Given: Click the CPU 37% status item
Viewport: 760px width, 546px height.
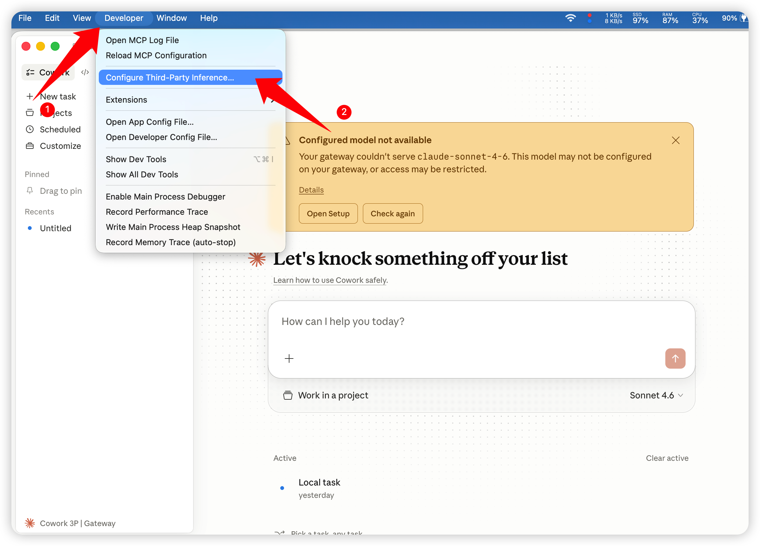Looking at the screenshot, I should pos(700,18).
